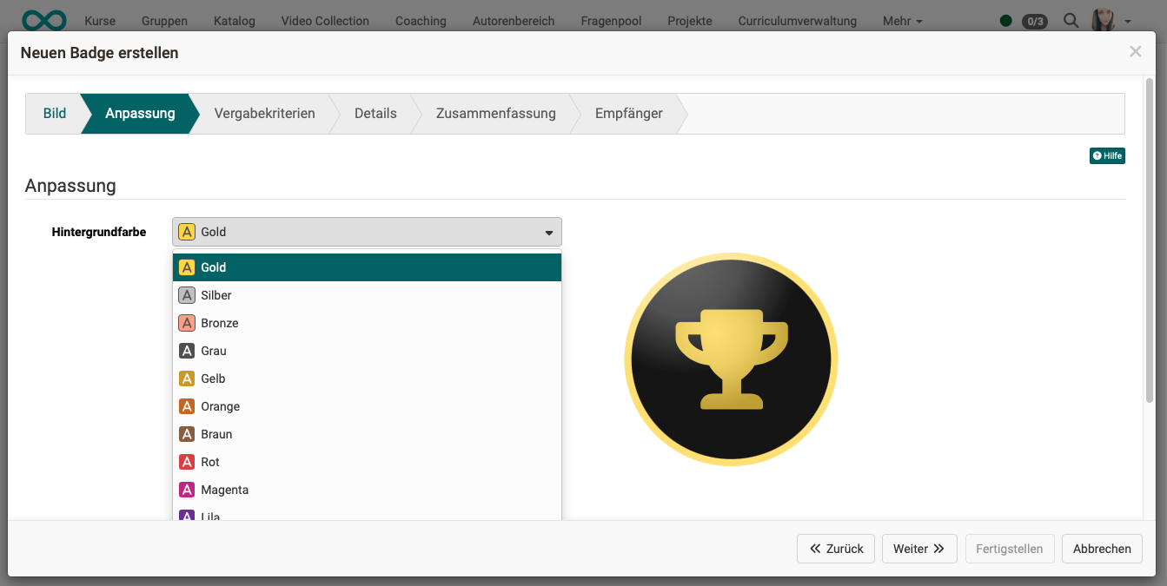Viewport: 1167px width, 586px height.
Task: Switch to the Vergabekriterien wizard step
Action: pyautogui.click(x=264, y=113)
